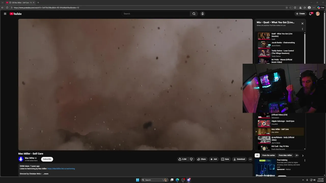Open the Windows Start menu
Screen dimensions: 326x183
pos(138,180)
